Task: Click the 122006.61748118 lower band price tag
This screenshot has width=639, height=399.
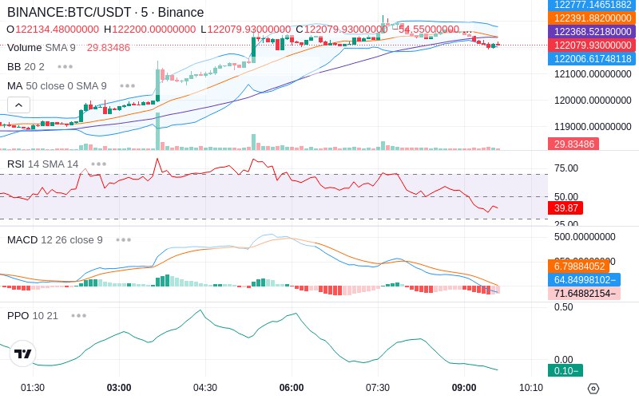Action: [592, 58]
